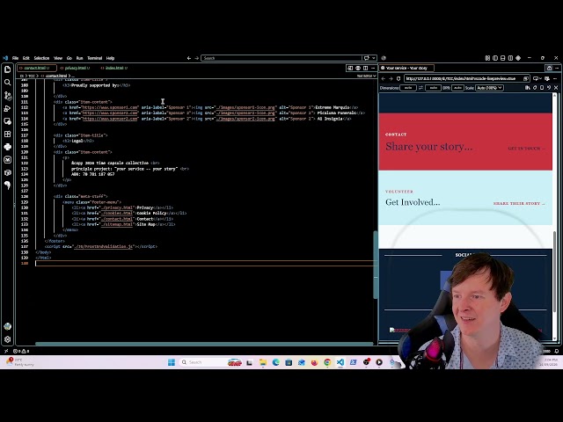
Task: Click the sponsor1.com href link in code
Action: click(x=110, y=107)
